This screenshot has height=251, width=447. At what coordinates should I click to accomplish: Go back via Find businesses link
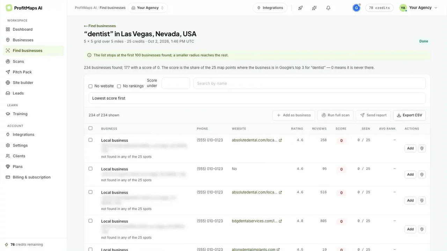pyautogui.click(x=100, y=26)
